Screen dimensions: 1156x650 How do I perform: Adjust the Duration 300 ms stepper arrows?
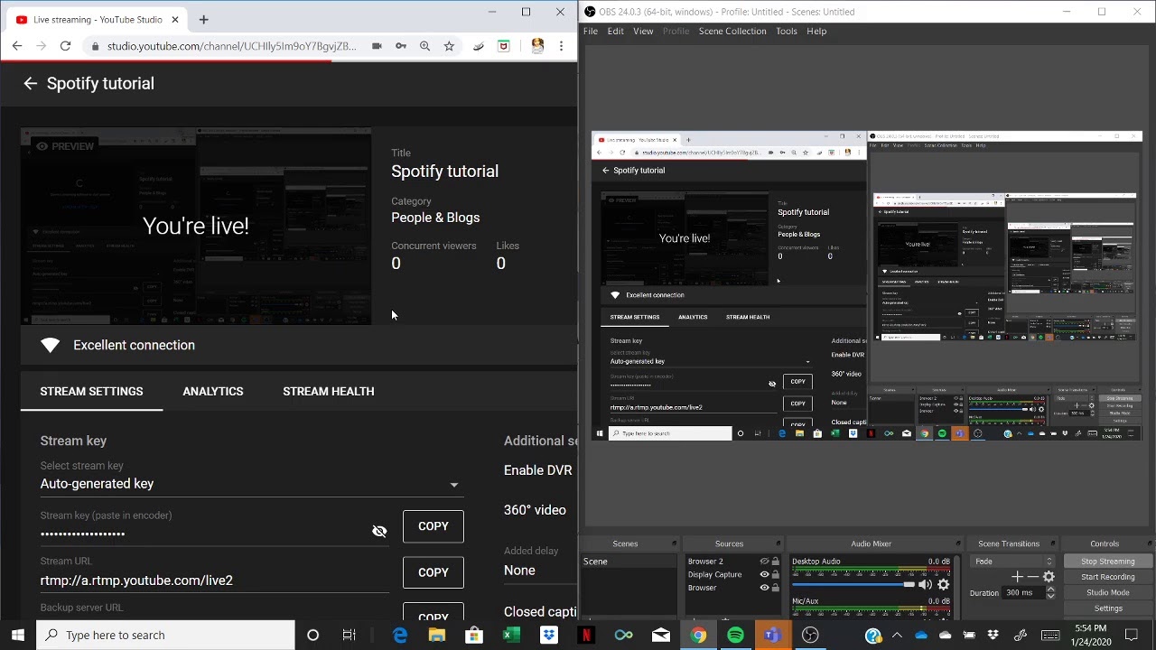click(x=1049, y=593)
